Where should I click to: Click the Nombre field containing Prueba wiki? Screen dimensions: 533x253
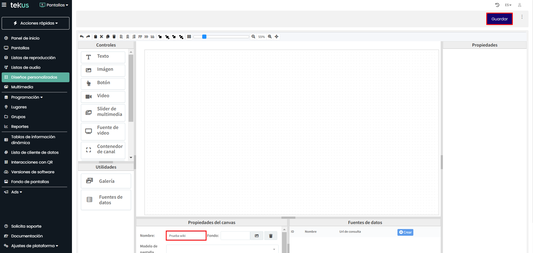coord(186,236)
